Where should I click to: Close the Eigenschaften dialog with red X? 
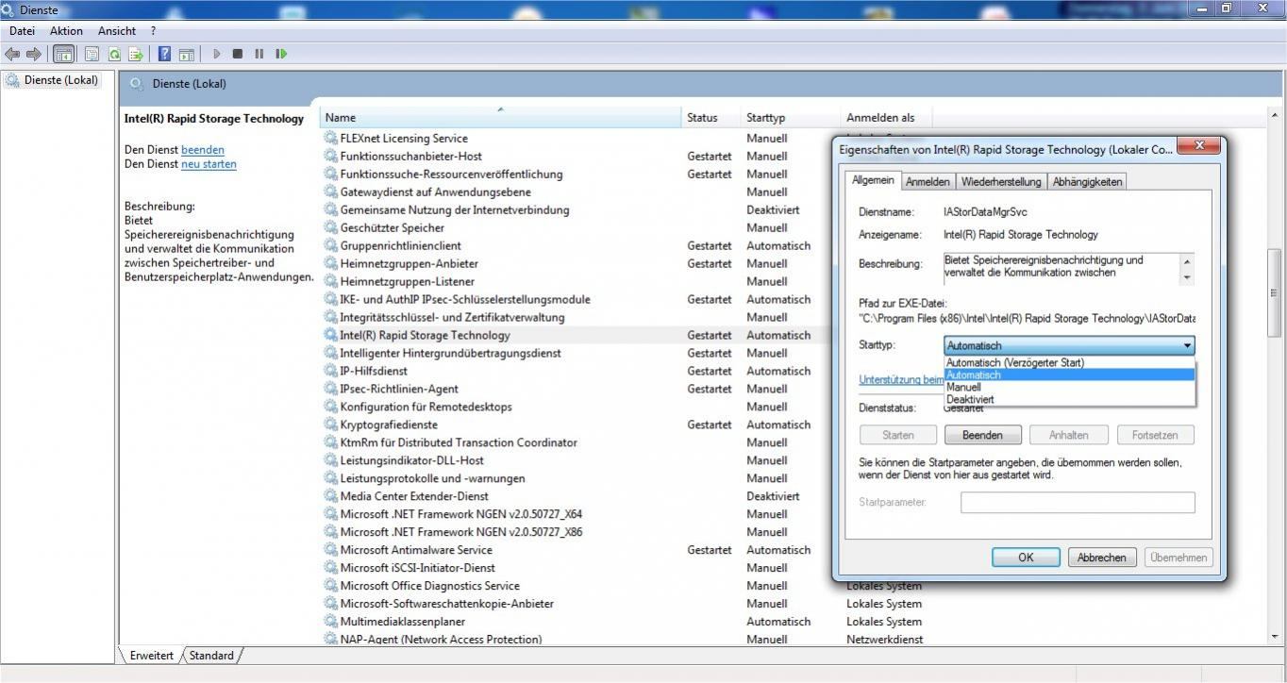(x=1200, y=146)
